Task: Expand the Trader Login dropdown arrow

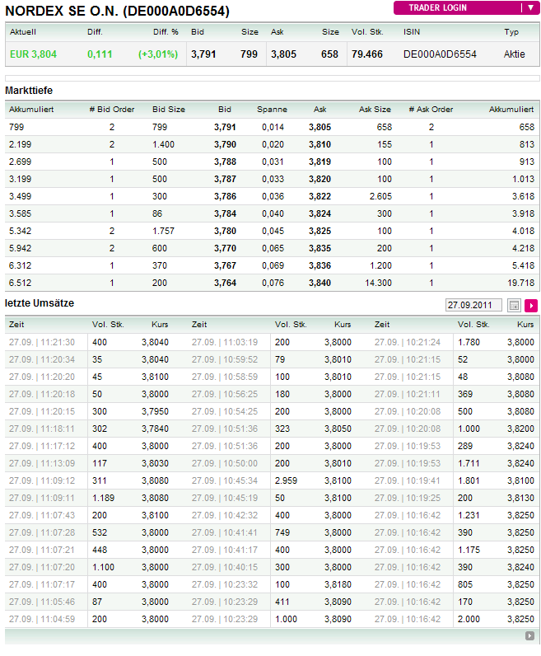Action: tap(530, 7)
